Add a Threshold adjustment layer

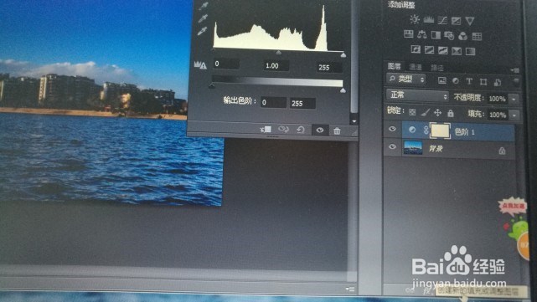443,51
